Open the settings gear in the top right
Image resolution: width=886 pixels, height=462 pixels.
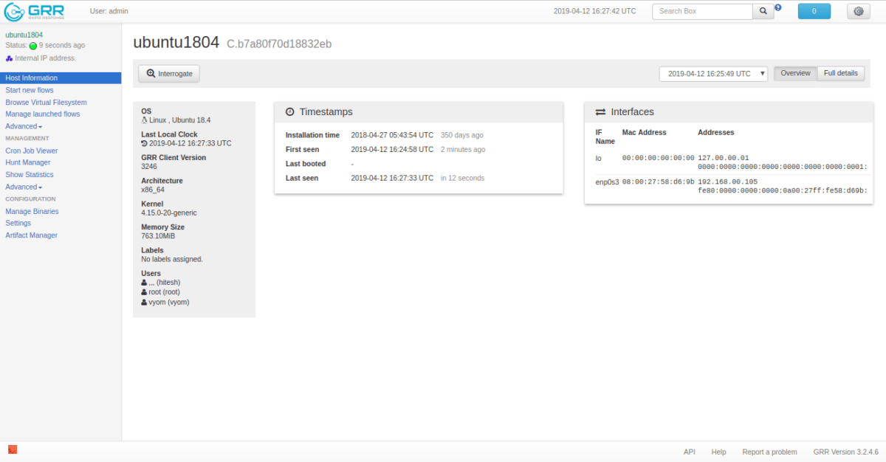[x=857, y=11]
